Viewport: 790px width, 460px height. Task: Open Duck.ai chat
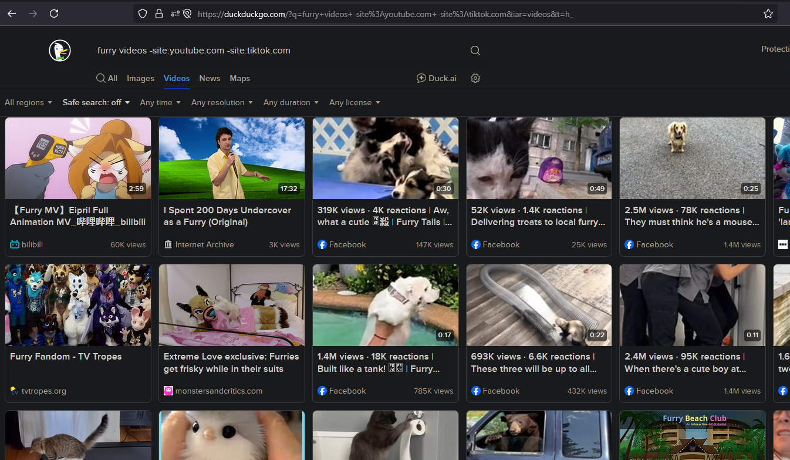point(436,78)
